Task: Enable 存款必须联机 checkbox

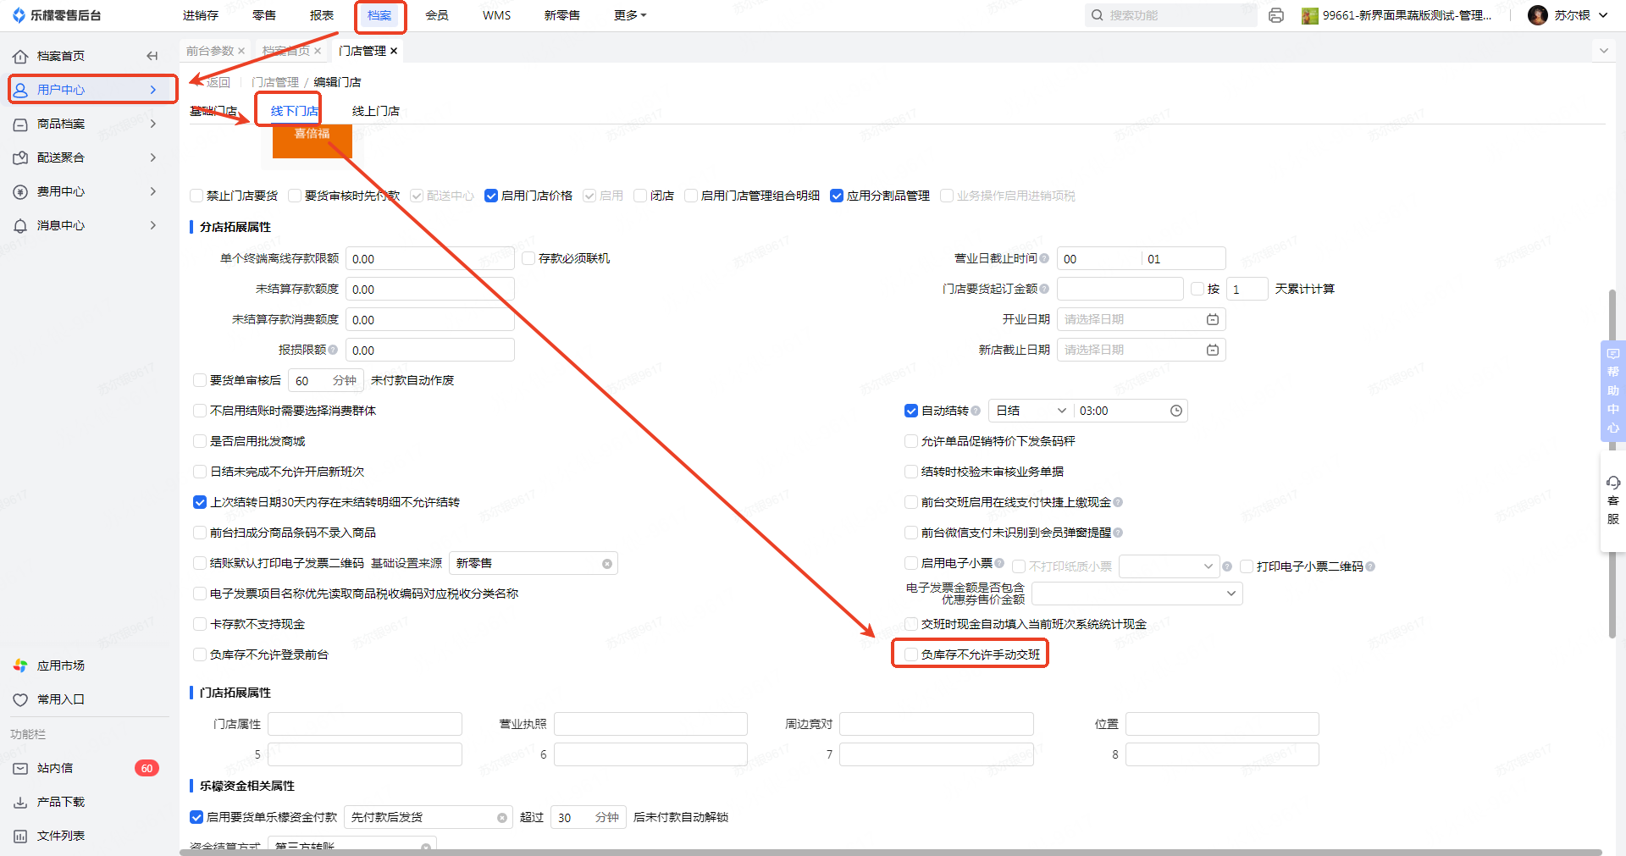Action: [528, 258]
